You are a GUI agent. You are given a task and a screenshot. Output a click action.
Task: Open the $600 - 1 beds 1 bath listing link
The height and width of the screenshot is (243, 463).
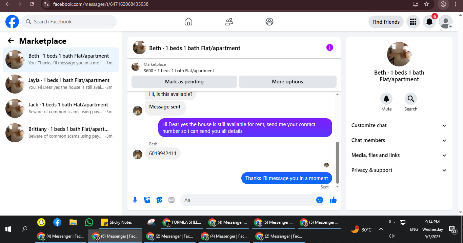tap(179, 71)
